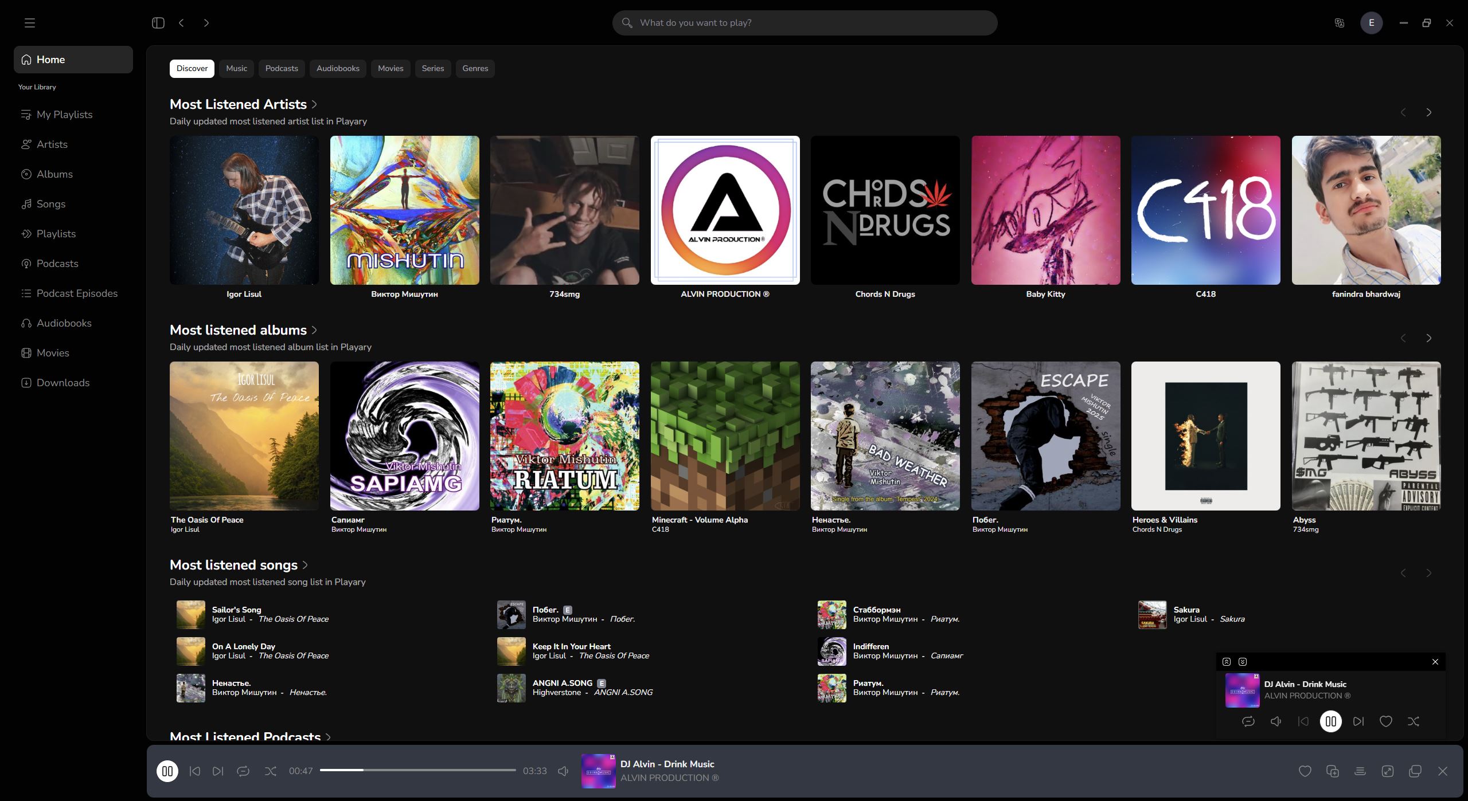
Task: Switch to the Genres tab
Action: coord(475,68)
